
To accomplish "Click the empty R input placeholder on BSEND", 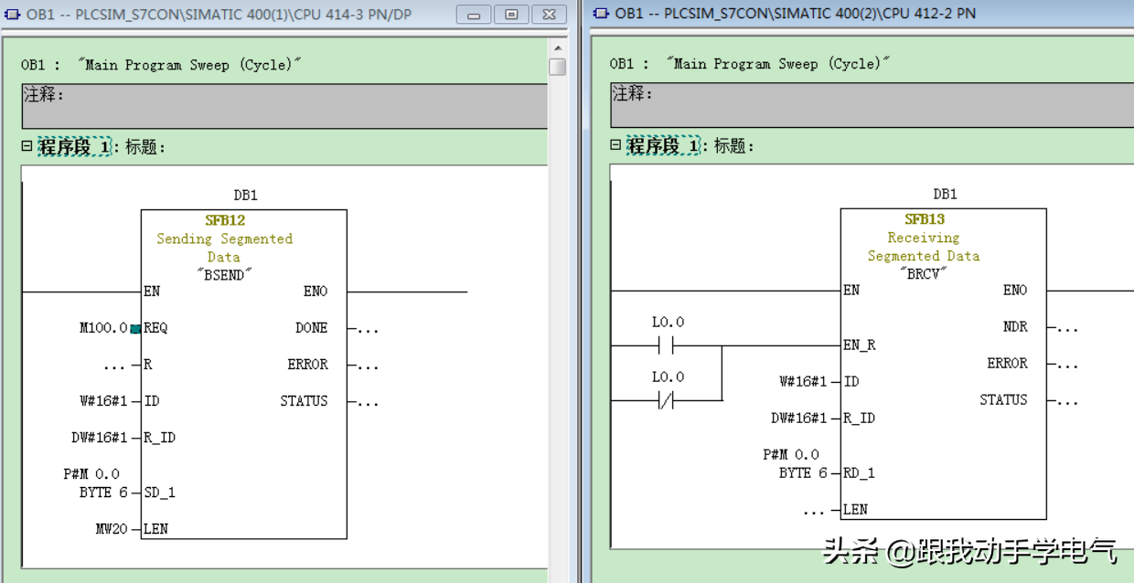I will pos(113,365).
